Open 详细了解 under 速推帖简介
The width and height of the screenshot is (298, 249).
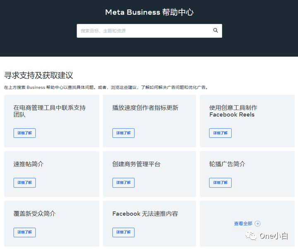point(24,183)
